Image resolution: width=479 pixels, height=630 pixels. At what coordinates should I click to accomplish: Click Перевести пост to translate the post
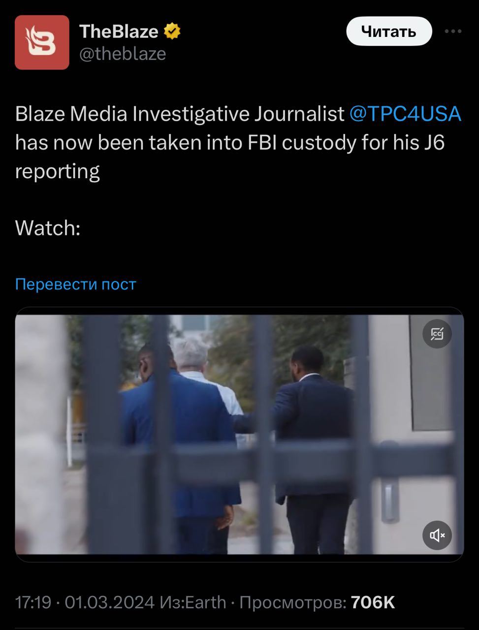coord(76,284)
